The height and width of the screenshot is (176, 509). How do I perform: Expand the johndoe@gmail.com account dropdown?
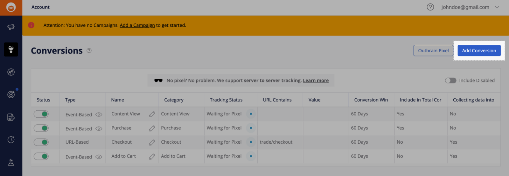(x=497, y=7)
